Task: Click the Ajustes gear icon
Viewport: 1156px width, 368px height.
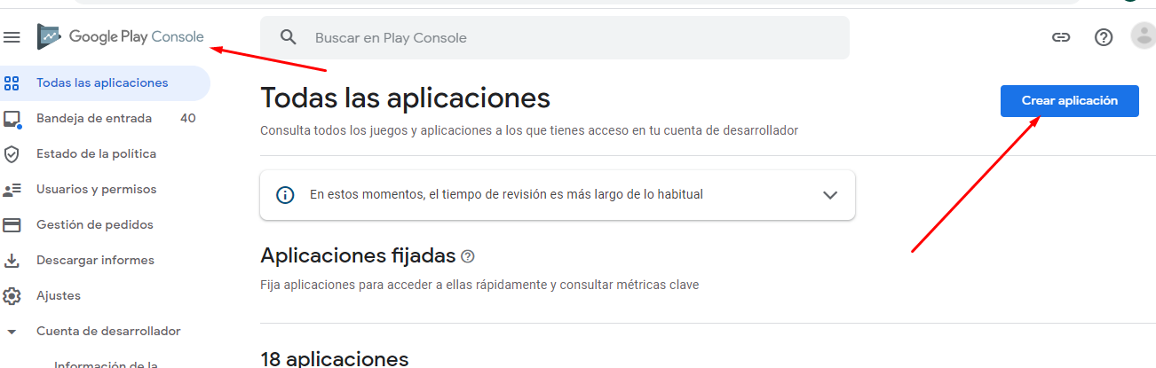Action: pyautogui.click(x=12, y=296)
